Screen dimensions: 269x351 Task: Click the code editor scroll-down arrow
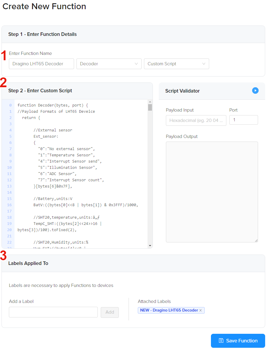(x=150, y=246)
